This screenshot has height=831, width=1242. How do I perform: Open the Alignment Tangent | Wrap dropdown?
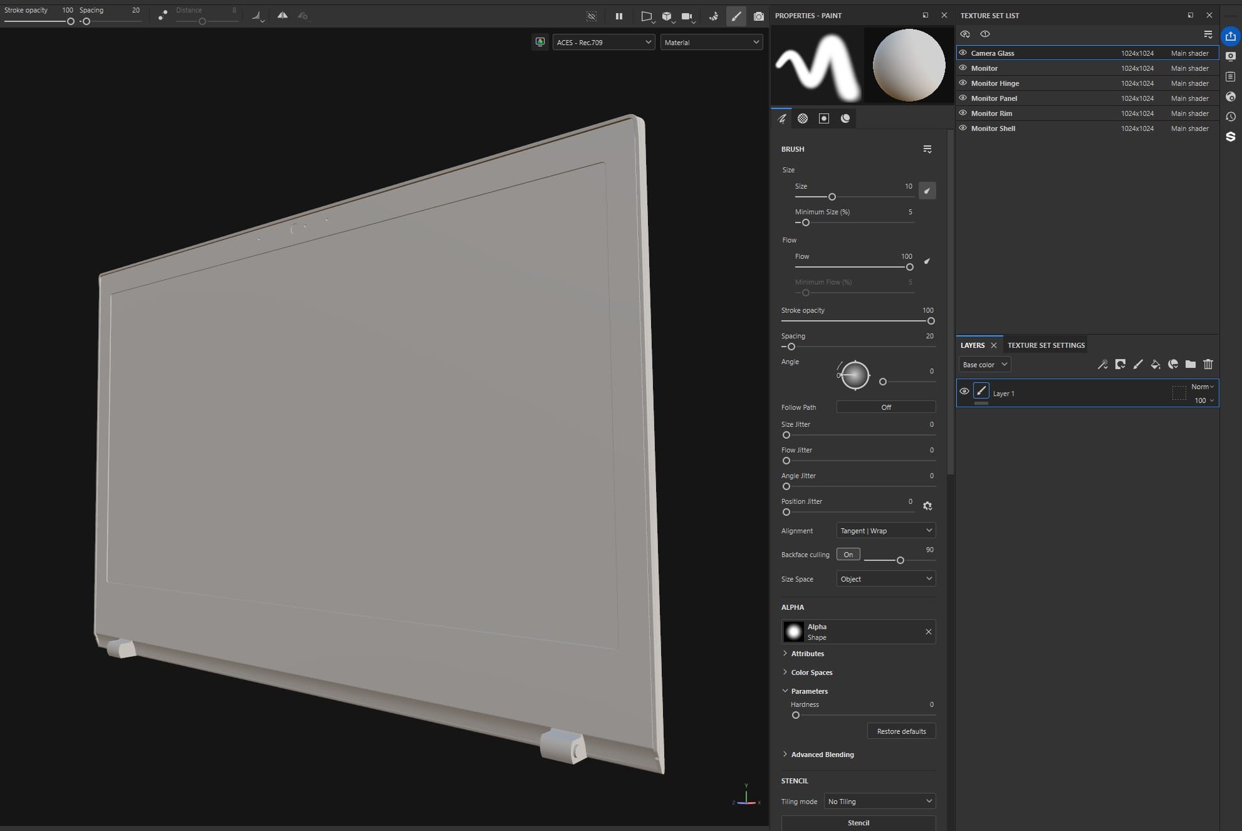(x=885, y=531)
